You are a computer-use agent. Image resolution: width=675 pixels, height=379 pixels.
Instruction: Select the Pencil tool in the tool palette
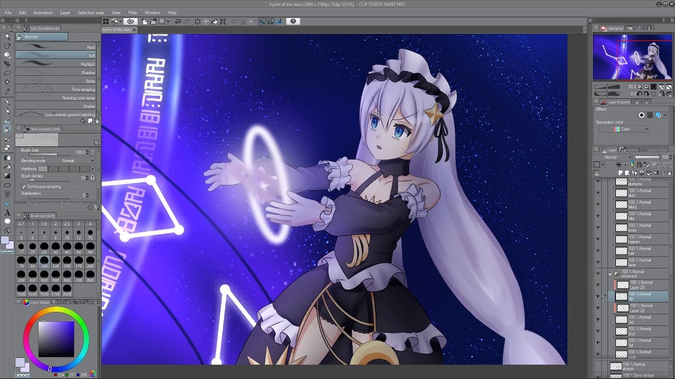pyautogui.click(x=7, y=111)
